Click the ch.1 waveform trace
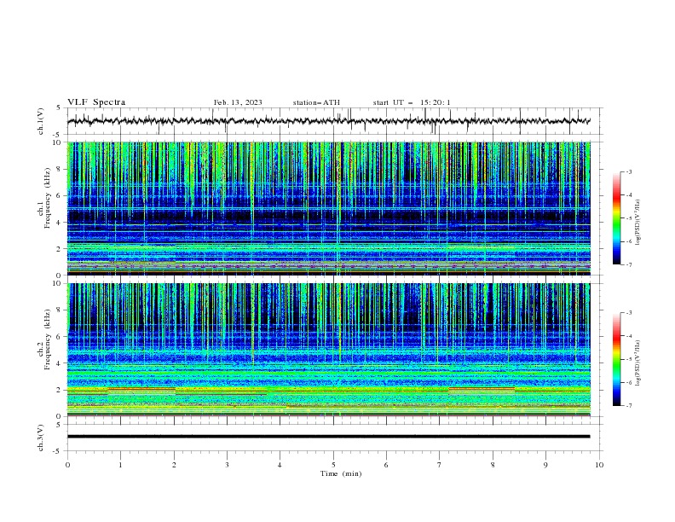Image resolution: width=675 pixels, height=522 pixels. coord(329,121)
